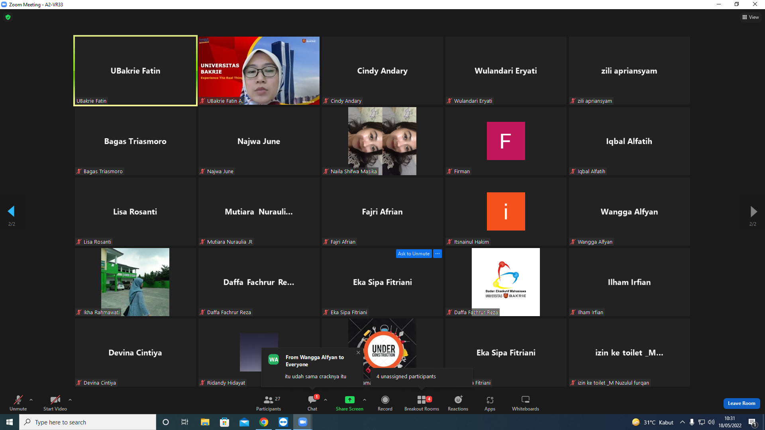This screenshot has height=430, width=765.
Task: Open Windows Start menu
Action: click(10, 422)
